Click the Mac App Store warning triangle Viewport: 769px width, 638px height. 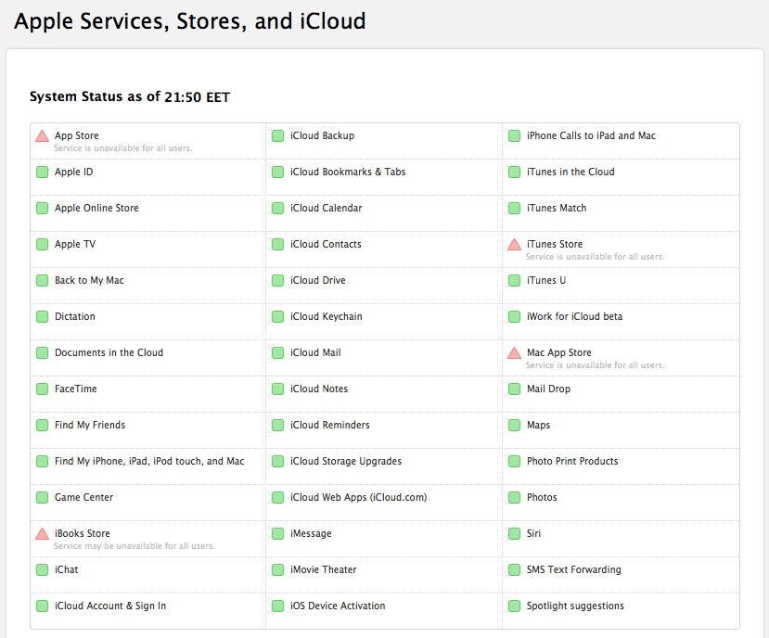514,353
